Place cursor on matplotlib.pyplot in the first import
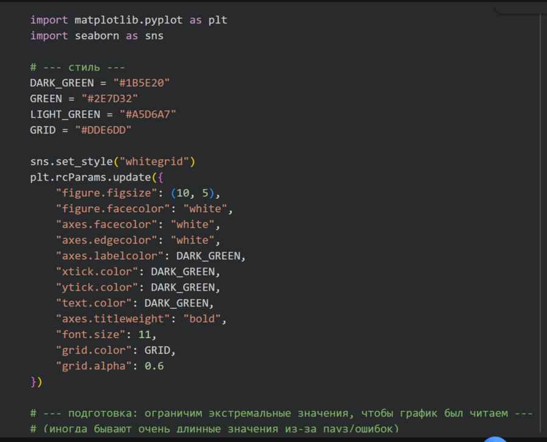Screen dimensions: 547x442 (129, 20)
